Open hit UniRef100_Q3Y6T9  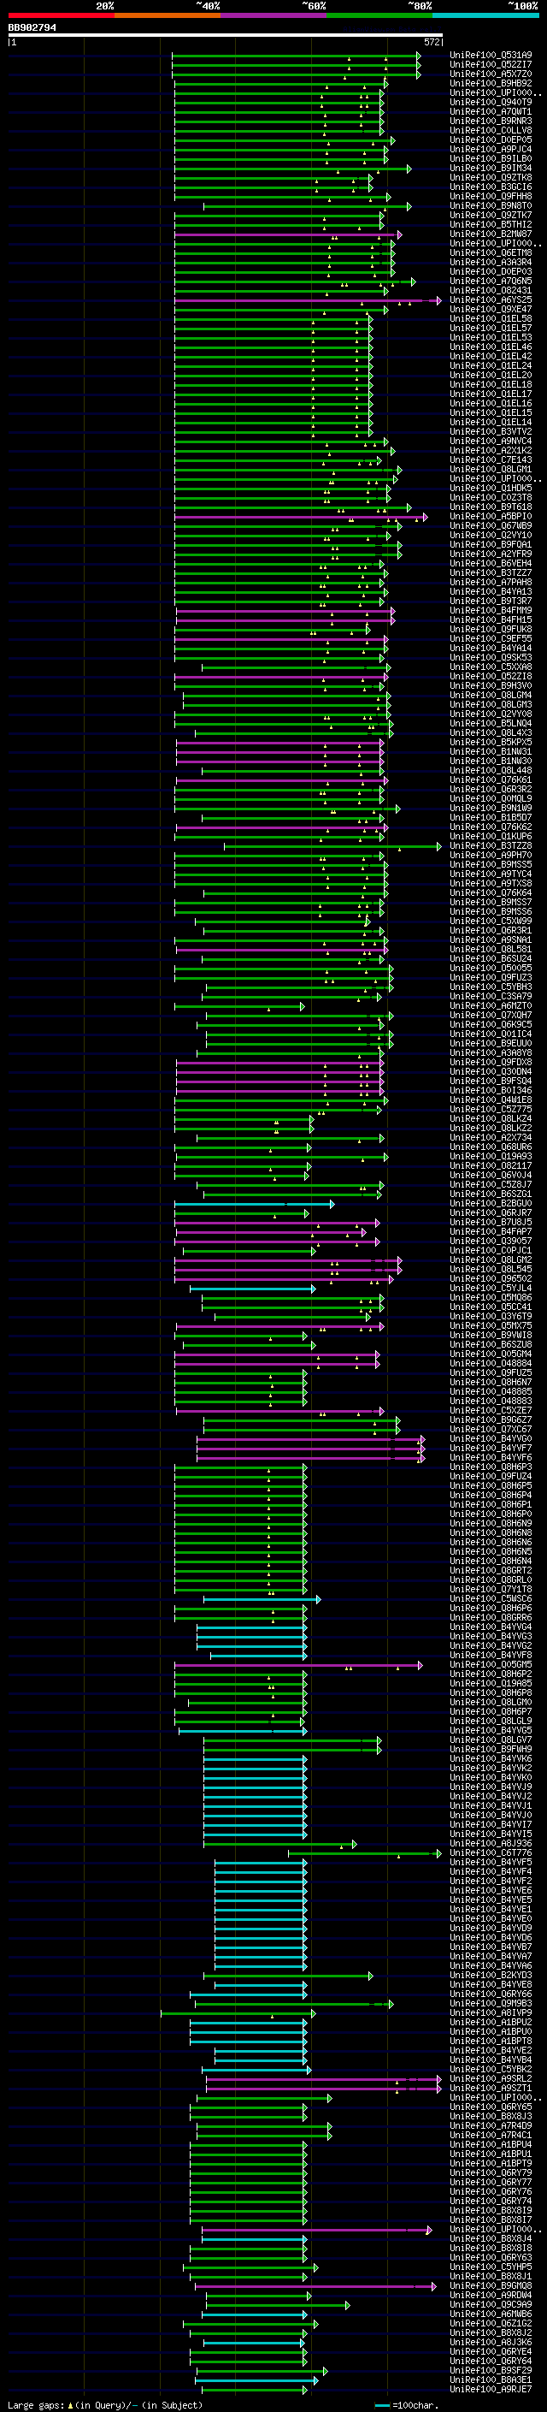491,1316
